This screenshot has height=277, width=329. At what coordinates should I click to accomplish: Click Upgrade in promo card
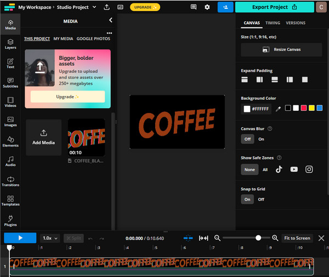[x=67, y=97]
